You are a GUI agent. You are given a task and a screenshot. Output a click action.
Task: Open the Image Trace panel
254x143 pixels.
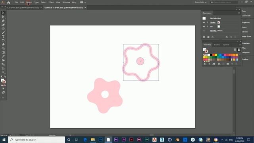click(x=246, y=37)
